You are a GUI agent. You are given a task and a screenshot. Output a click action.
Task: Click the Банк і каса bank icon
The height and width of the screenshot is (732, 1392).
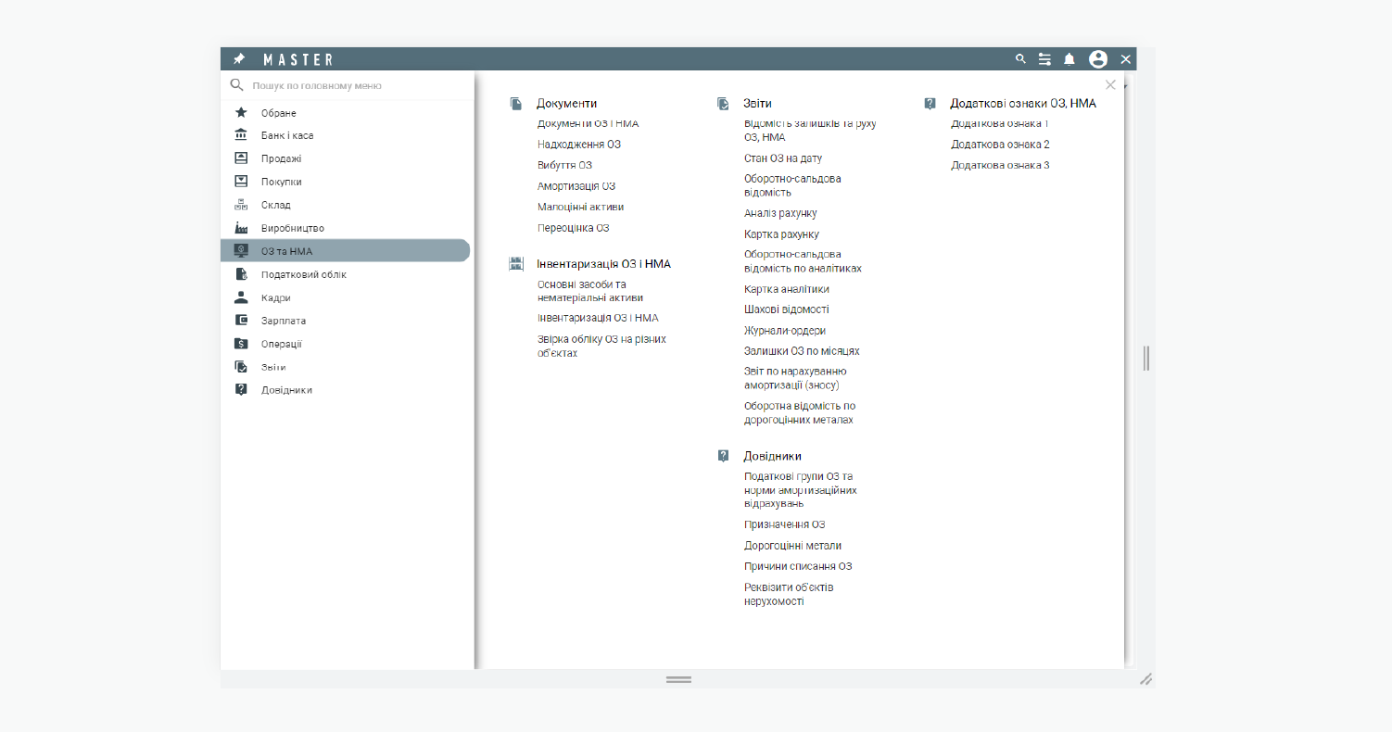click(241, 135)
